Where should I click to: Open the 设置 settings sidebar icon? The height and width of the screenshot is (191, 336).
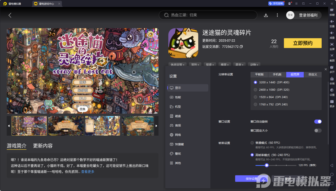tap(332, 92)
